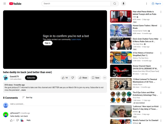Open the settings three-dot menu in header
Viewport: 165px width, 124px height.
click(146, 4)
